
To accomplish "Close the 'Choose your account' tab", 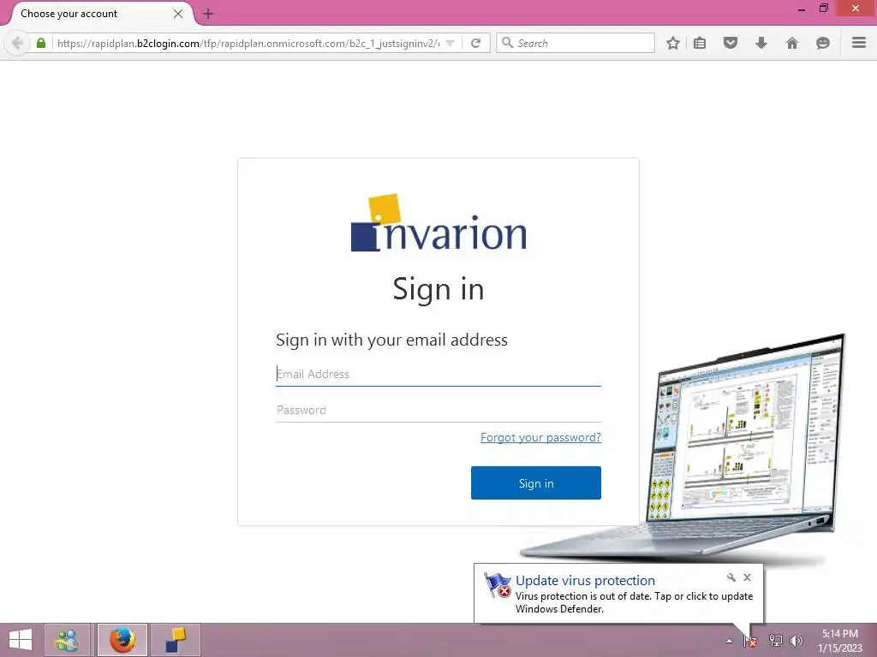I will [x=178, y=14].
